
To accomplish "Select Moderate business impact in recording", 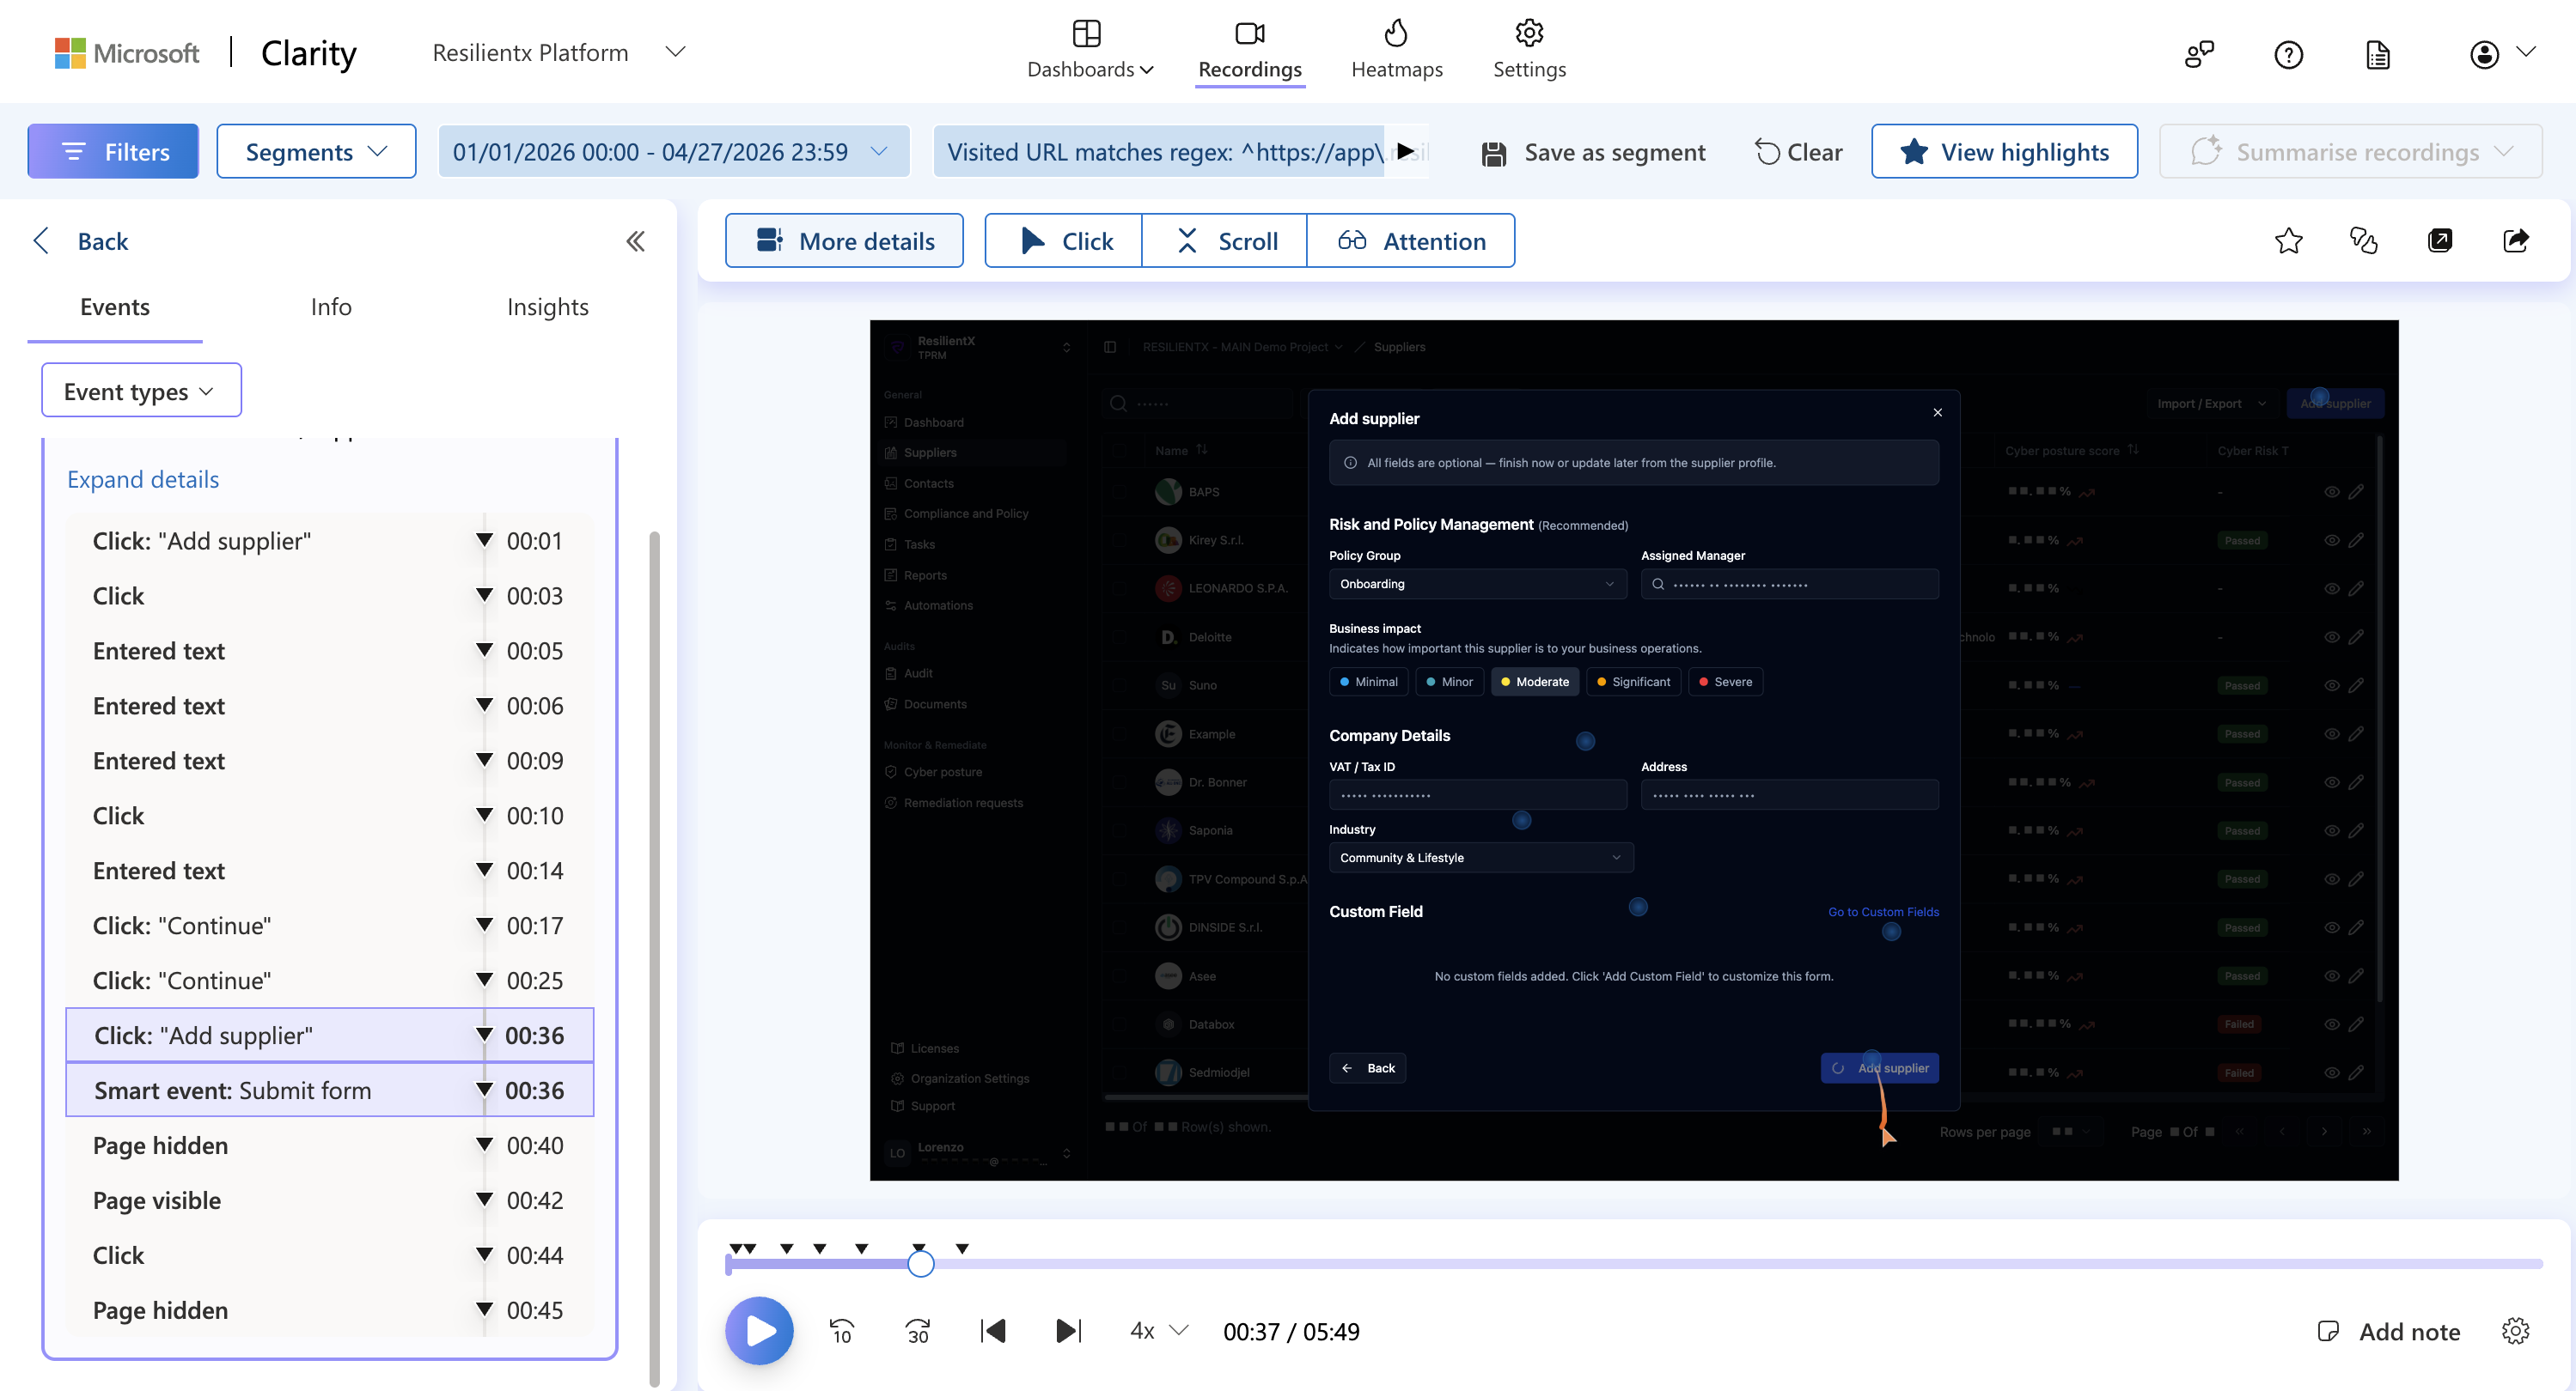I will point(1534,682).
